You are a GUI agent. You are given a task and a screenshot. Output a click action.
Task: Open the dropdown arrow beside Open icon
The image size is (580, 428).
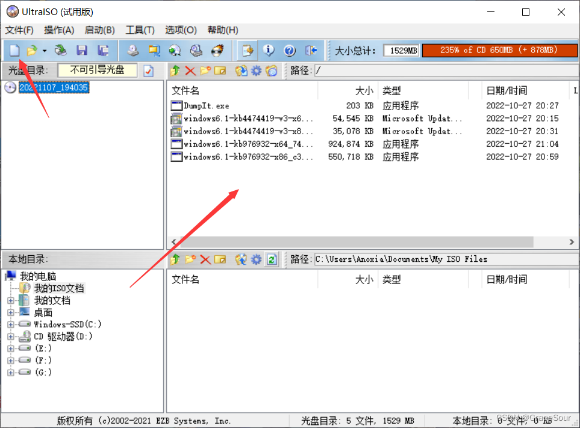coord(45,51)
